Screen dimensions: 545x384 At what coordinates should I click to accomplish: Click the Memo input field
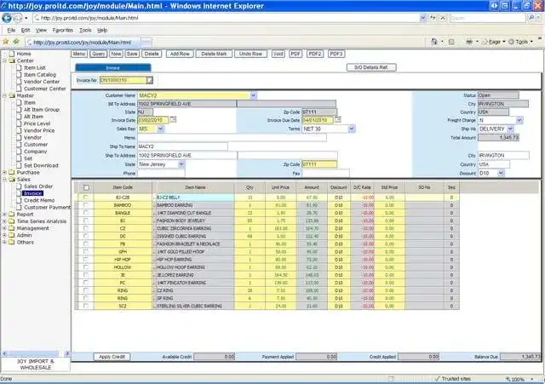232,138
